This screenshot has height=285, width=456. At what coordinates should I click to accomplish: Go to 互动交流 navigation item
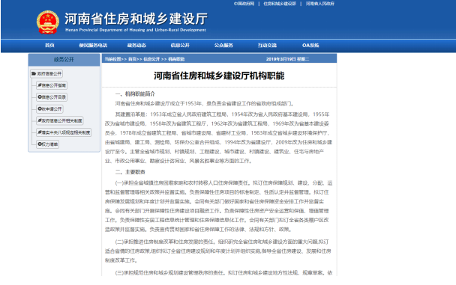[x=267, y=45]
